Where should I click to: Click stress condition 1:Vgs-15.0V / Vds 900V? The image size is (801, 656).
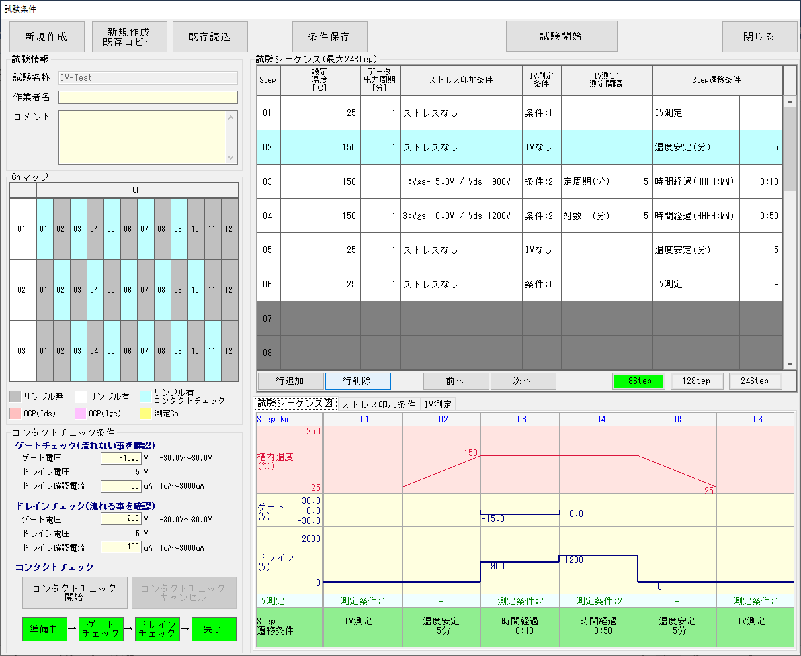[461, 181]
